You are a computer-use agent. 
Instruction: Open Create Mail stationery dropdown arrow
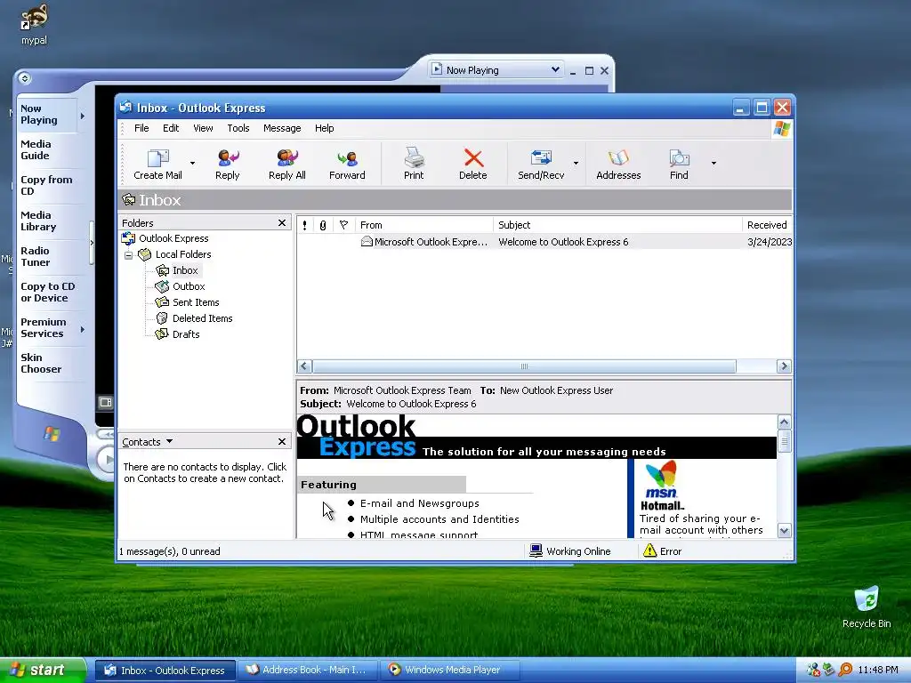tap(192, 164)
